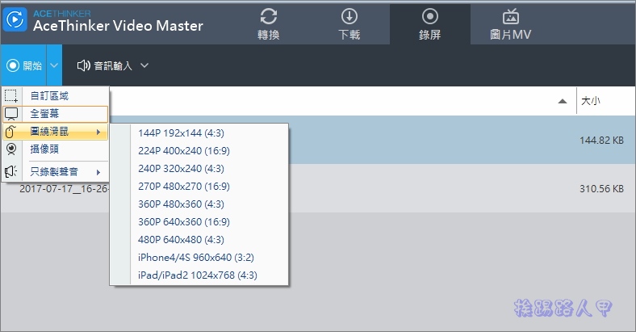Image resolution: width=636 pixels, height=332 pixels.
Task: Click the monitor icon for 全螢幕
Action: (x=11, y=114)
